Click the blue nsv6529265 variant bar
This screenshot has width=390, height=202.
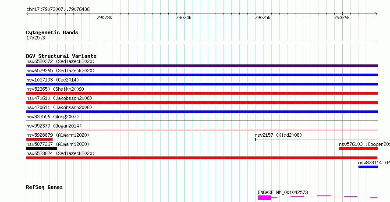(x=202, y=75)
